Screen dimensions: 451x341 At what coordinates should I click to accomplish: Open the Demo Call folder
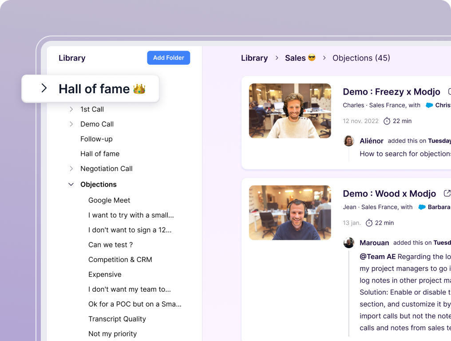pos(97,124)
